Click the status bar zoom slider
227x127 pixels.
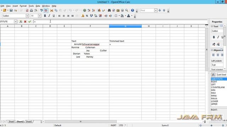point(211,126)
